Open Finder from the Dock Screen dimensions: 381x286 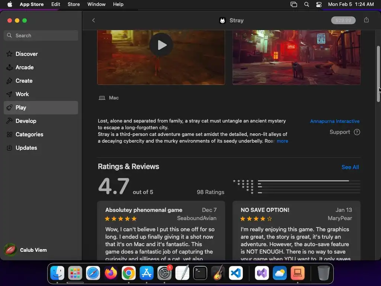coord(57,273)
